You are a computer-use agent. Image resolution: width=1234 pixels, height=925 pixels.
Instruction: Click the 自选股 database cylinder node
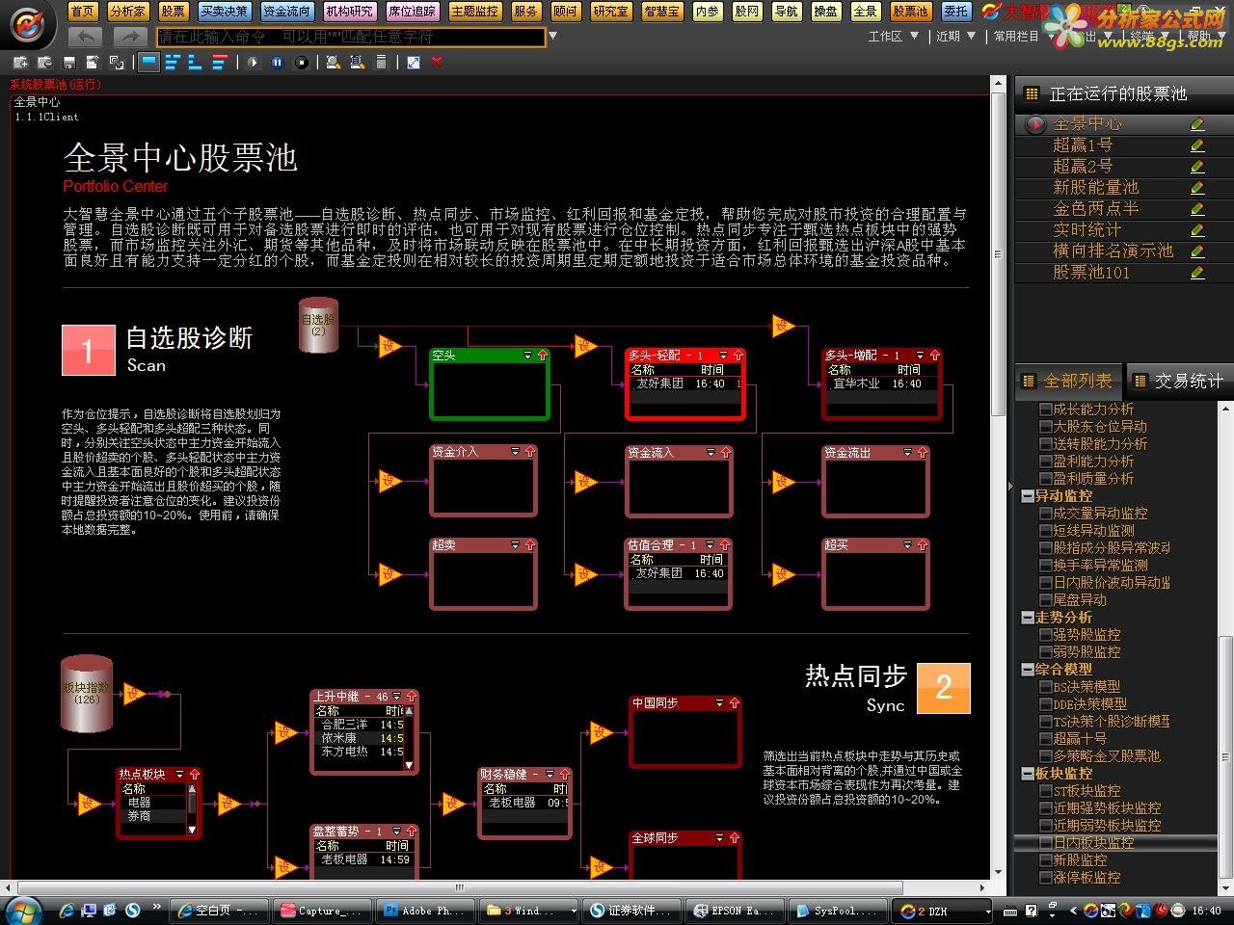click(x=318, y=325)
